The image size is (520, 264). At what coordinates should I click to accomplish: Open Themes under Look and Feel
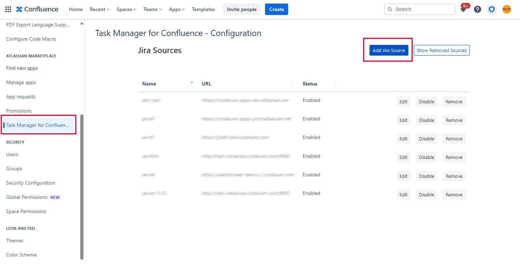pos(15,240)
